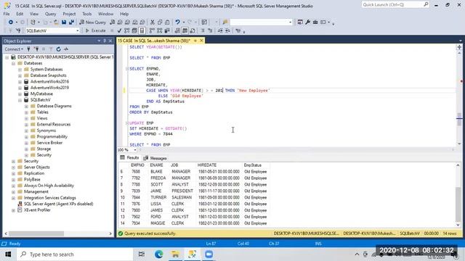Image resolution: width=465 pixels, height=261 pixels.
Task: Open the Query menu
Action: [x=50, y=14]
